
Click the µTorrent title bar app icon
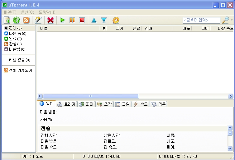click(5, 5)
